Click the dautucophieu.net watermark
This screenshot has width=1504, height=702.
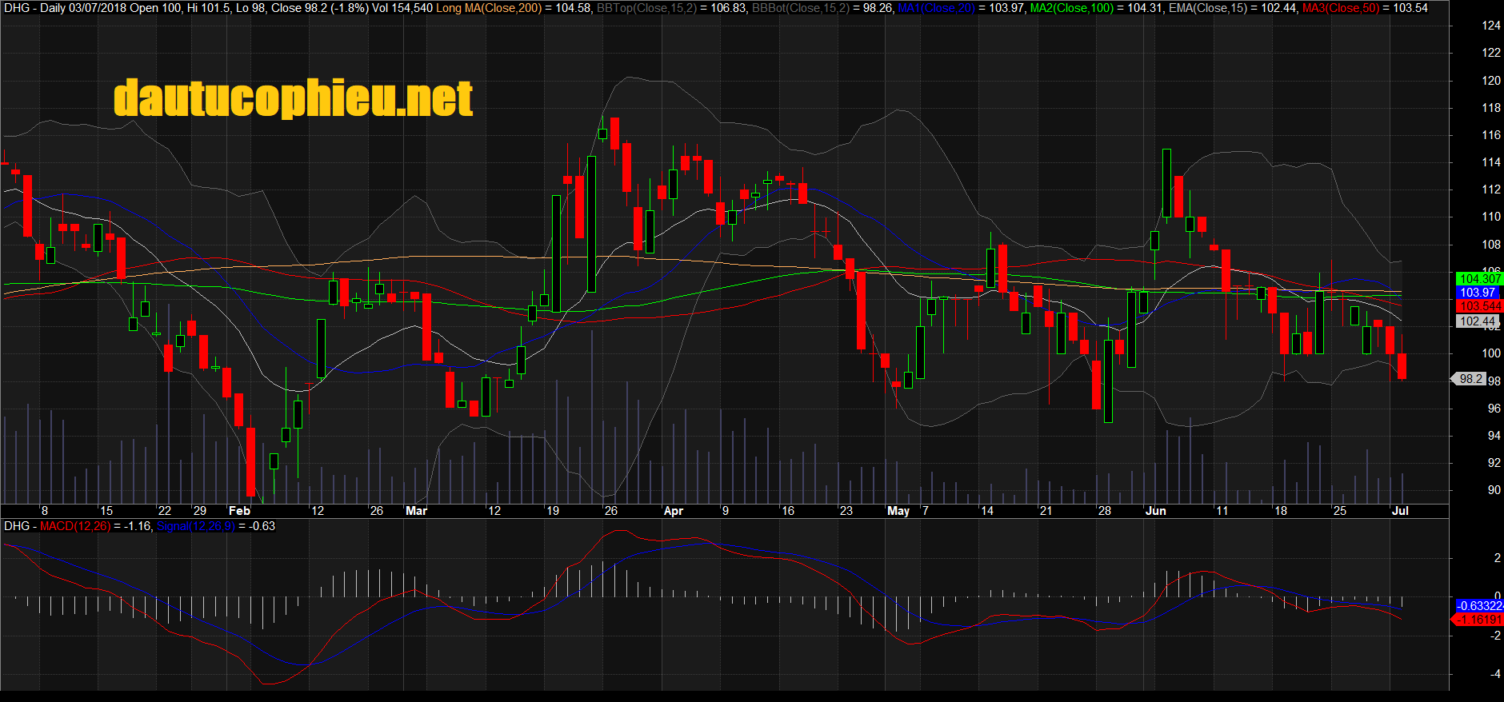293,98
